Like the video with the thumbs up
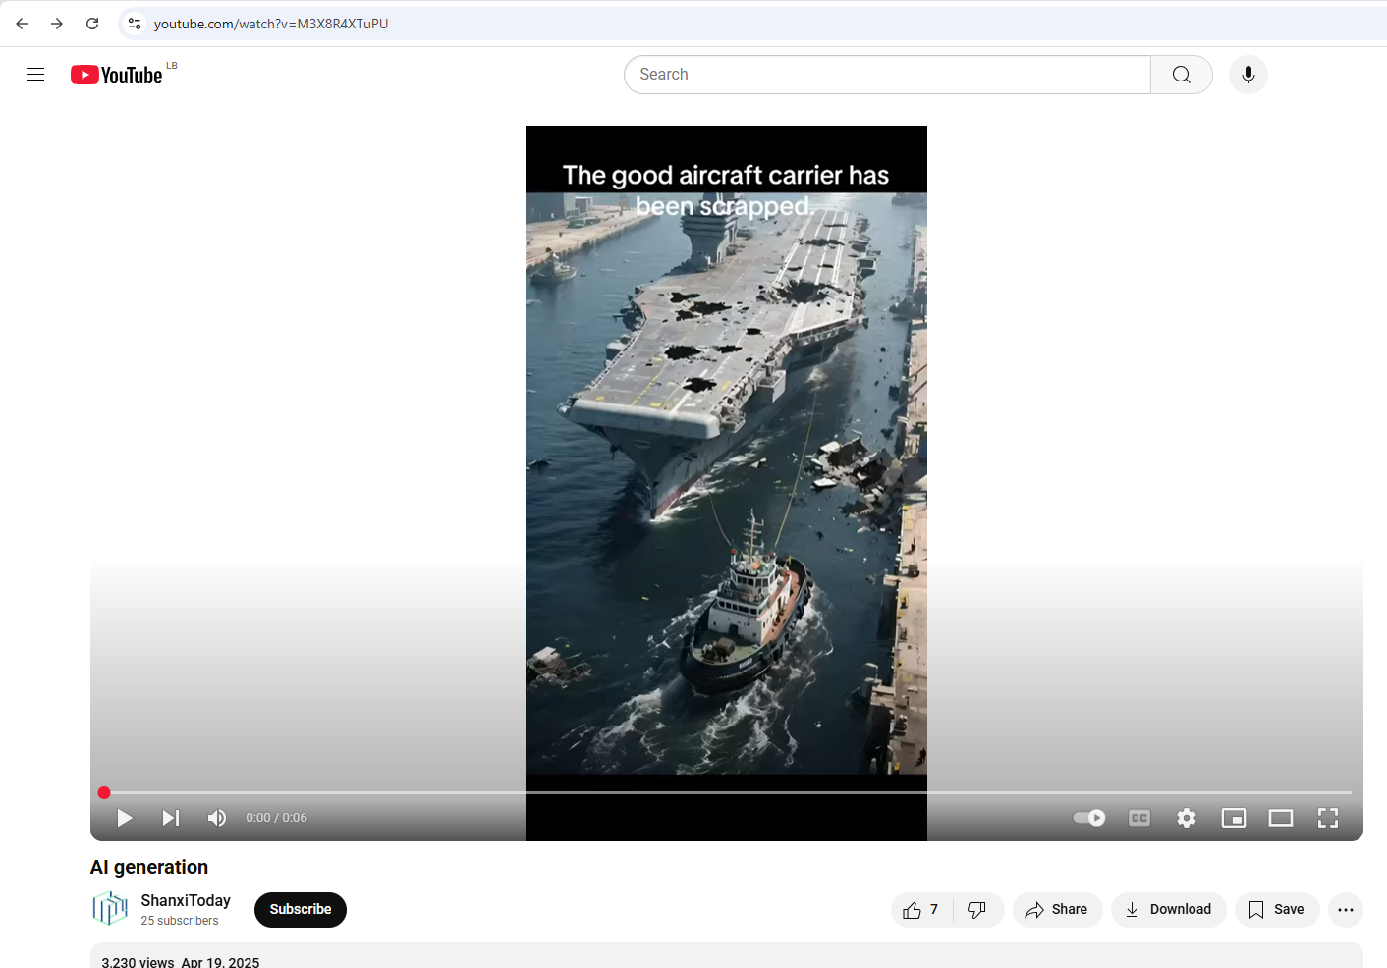Image resolution: width=1387 pixels, height=968 pixels. point(920,910)
